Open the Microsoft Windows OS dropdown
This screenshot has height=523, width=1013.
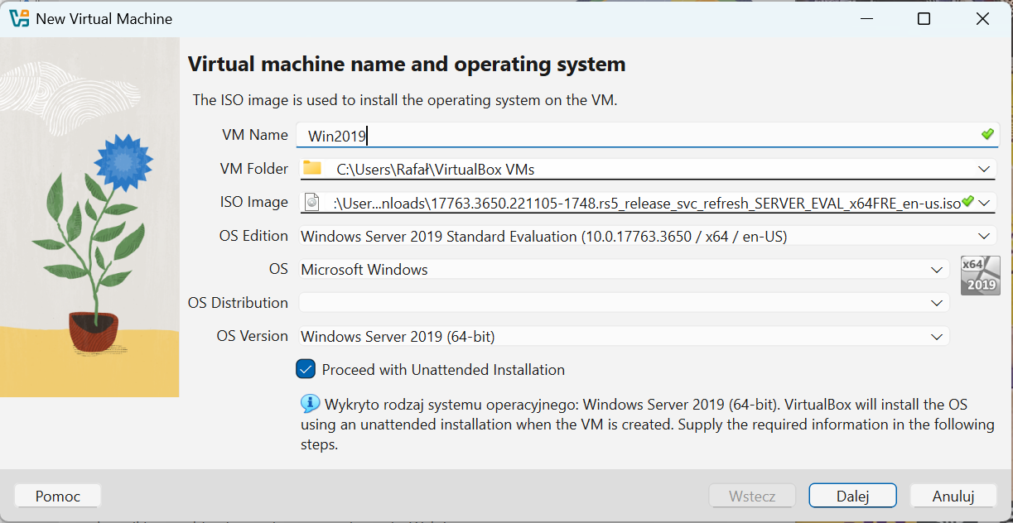pyautogui.click(x=937, y=269)
